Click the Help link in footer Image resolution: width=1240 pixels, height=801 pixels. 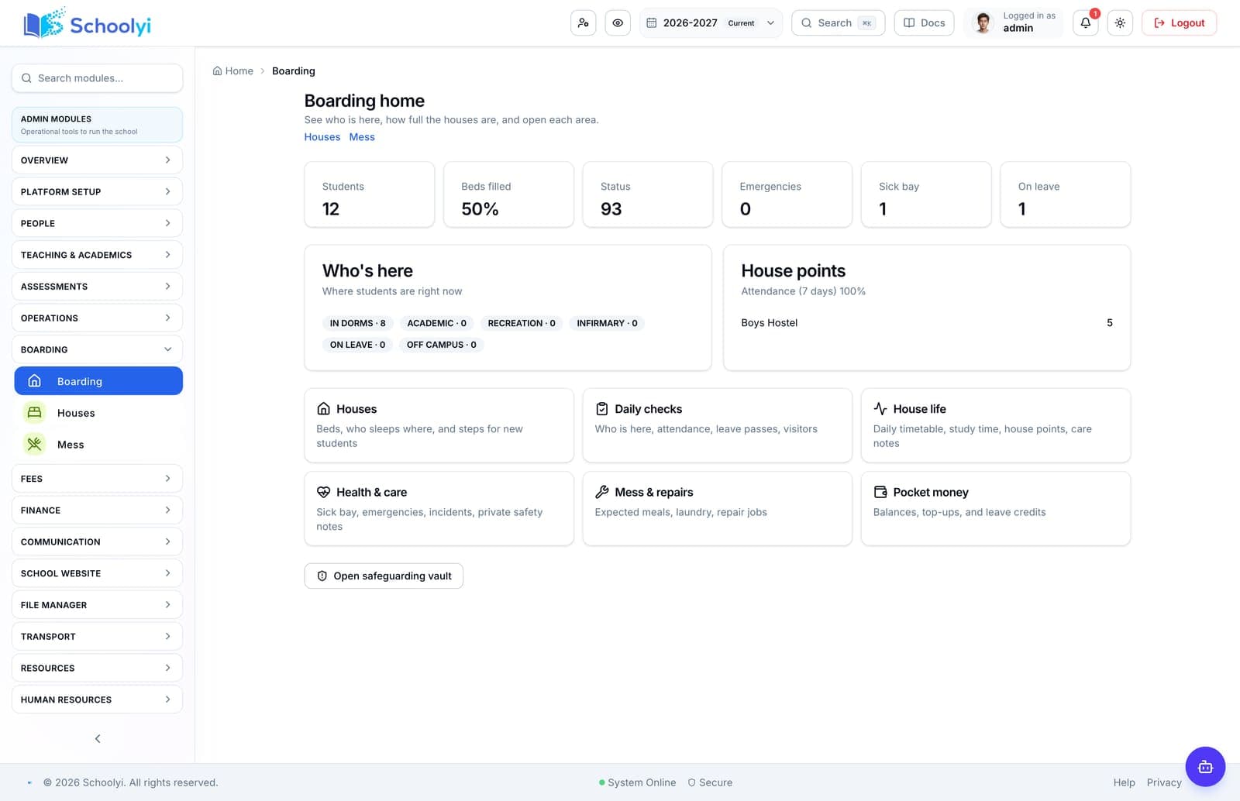click(1124, 782)
